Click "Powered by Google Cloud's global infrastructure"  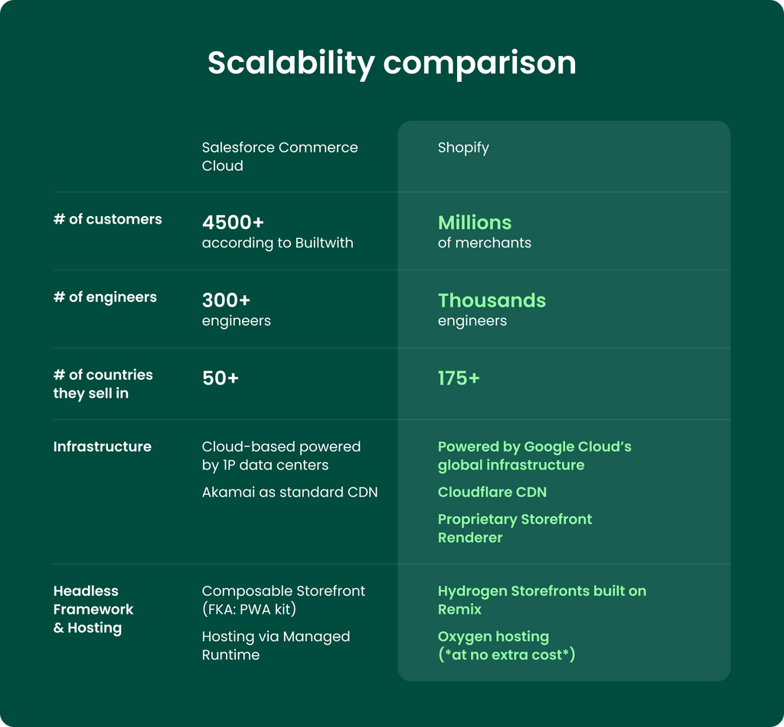click(534, 456)
